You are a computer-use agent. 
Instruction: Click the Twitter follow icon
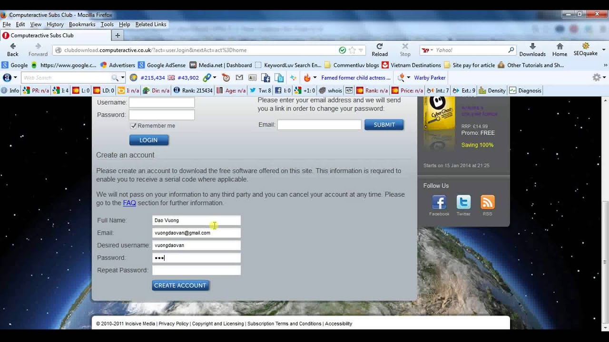[463, 202]
